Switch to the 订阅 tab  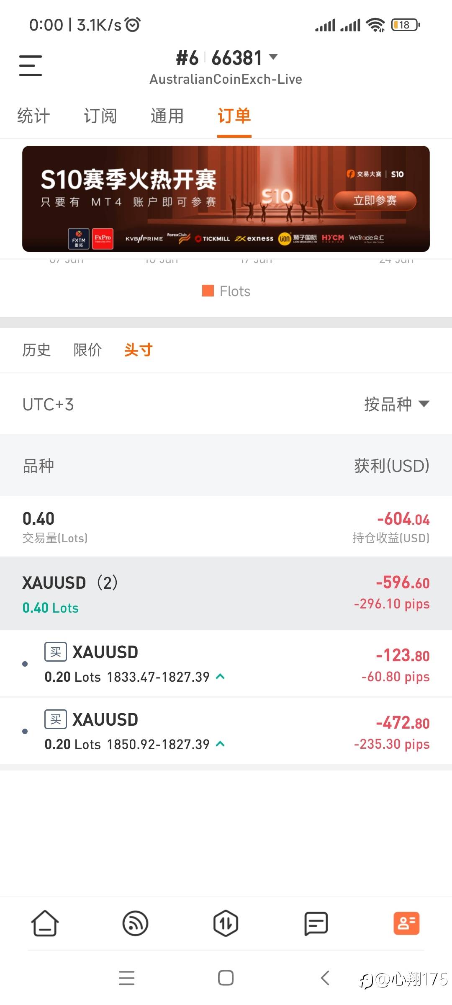click(x=100, y=116)
